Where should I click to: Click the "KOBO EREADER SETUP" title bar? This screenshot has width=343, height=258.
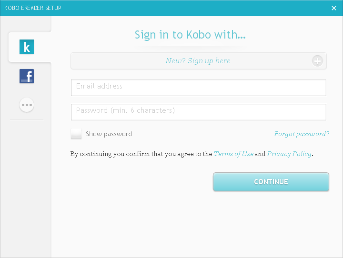[33, 8]
